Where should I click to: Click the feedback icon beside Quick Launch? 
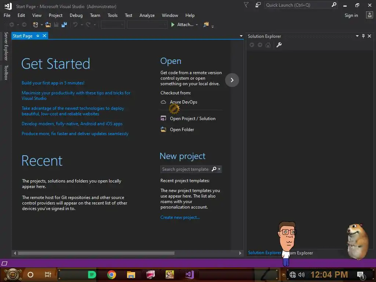point(258,5)
